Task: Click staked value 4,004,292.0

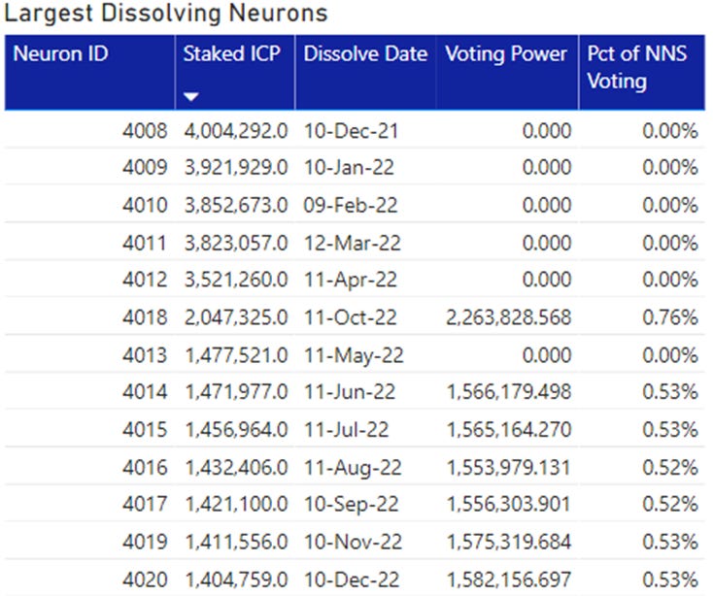Action: pos(236,131)
